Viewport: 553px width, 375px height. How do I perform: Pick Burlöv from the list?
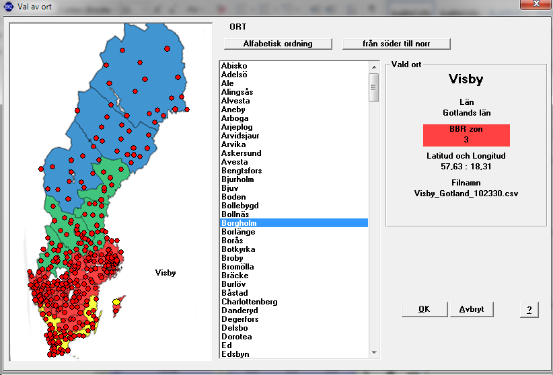point(294,284)
